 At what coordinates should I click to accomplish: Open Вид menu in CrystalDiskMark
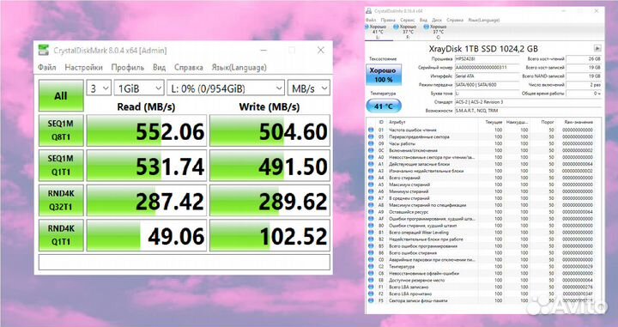tap(160, 67)
